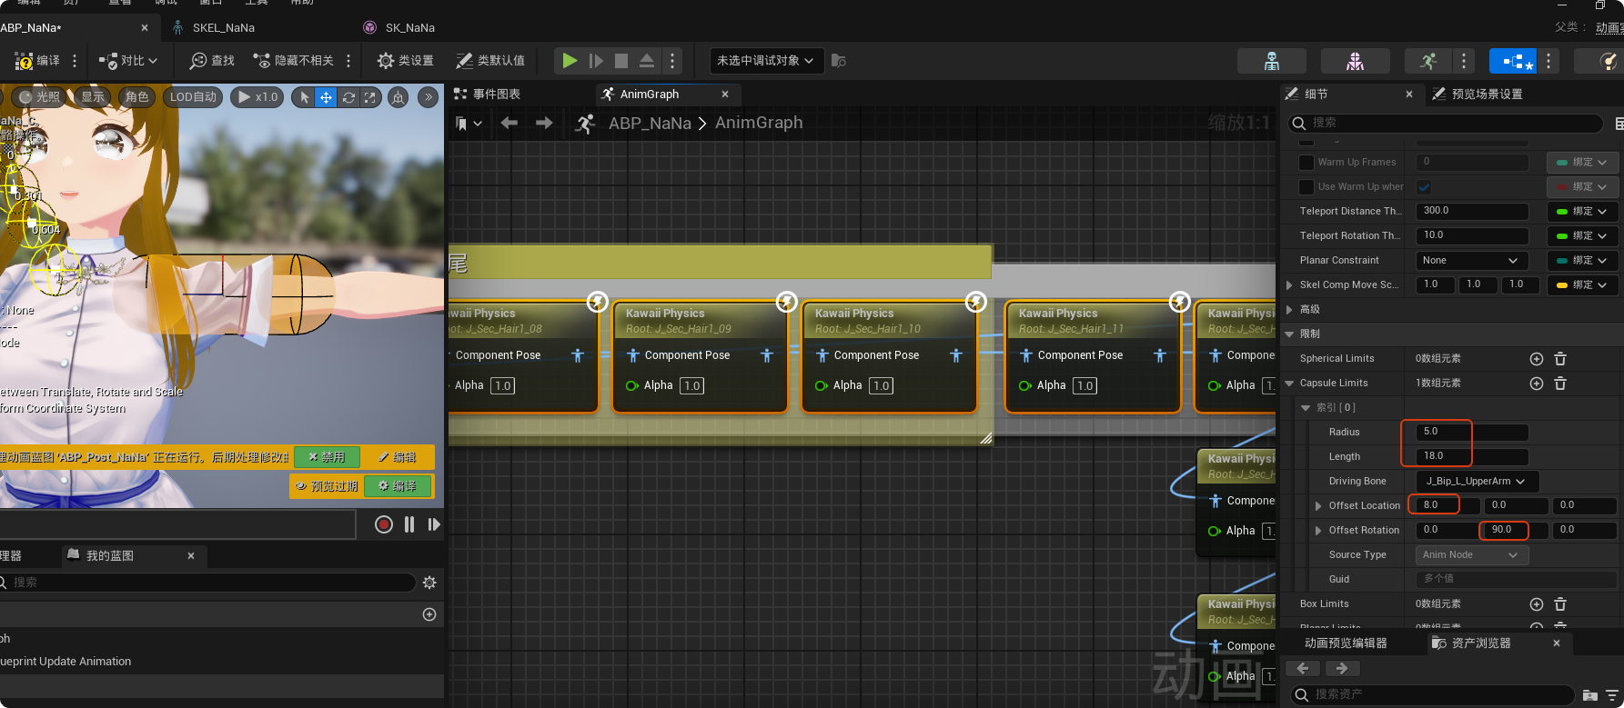The height and width of the screenshot is (708, 1624).
Task: Open the x1.0 playback speed menu
Action: 257,97
